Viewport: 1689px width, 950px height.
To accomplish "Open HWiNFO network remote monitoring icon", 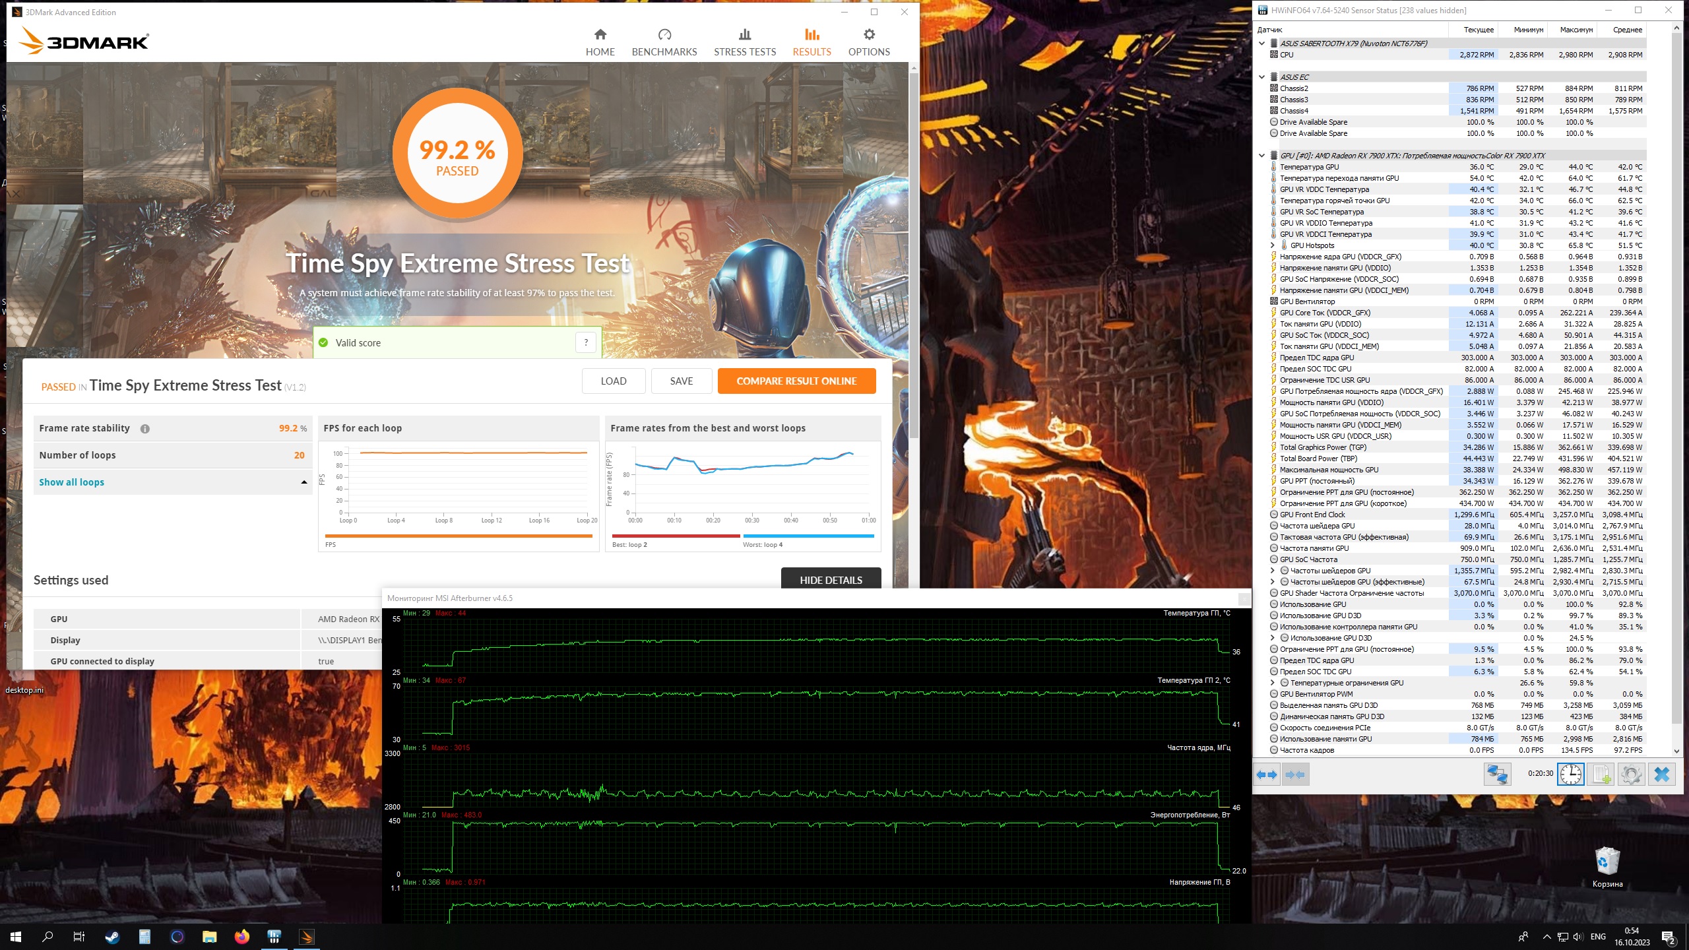I will click(1497, 775).
